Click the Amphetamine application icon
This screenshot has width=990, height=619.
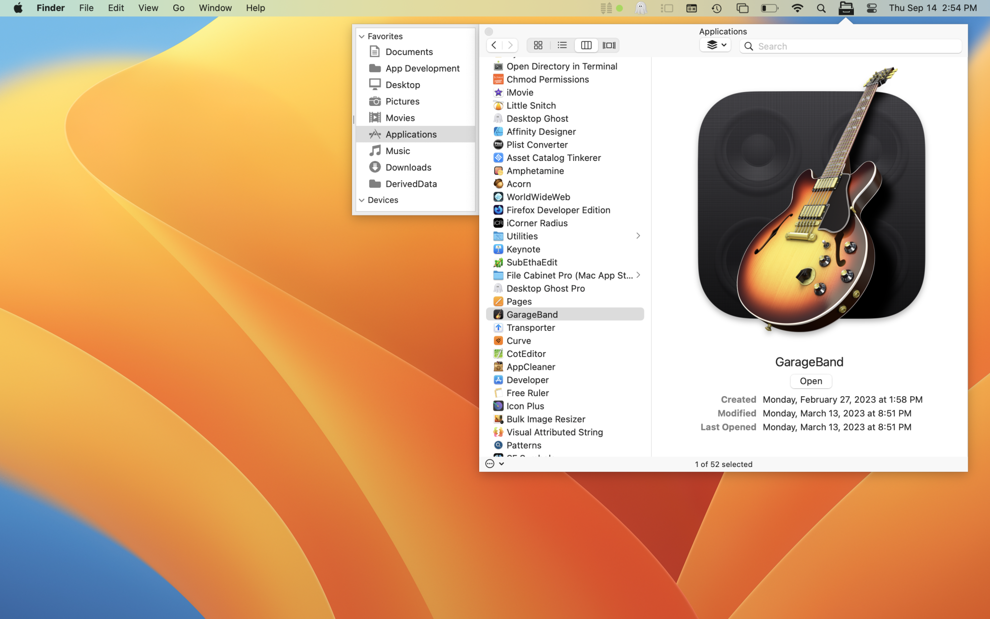pos(497,170)
